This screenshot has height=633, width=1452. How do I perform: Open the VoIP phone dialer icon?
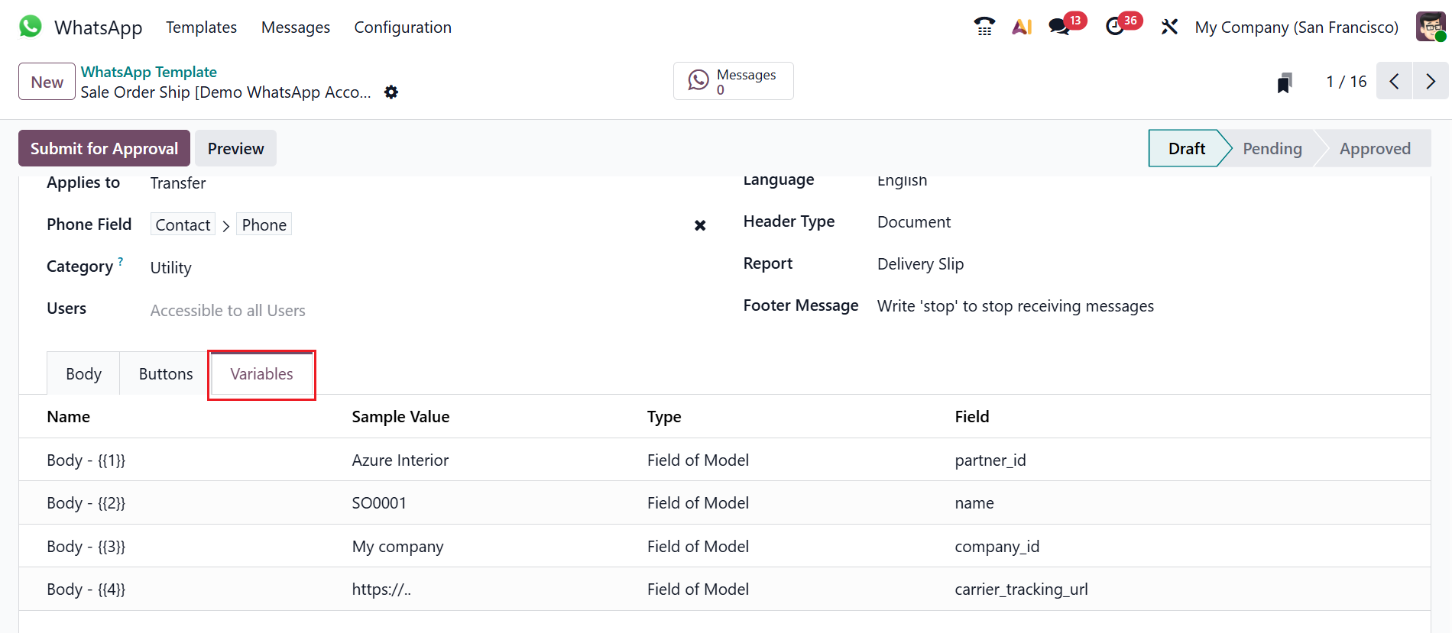click(x=984, y=27)
